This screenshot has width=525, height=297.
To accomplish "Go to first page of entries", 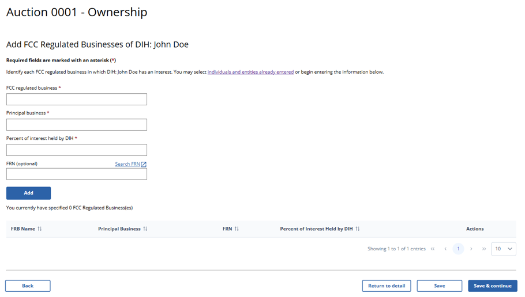I will pos(433,249).
